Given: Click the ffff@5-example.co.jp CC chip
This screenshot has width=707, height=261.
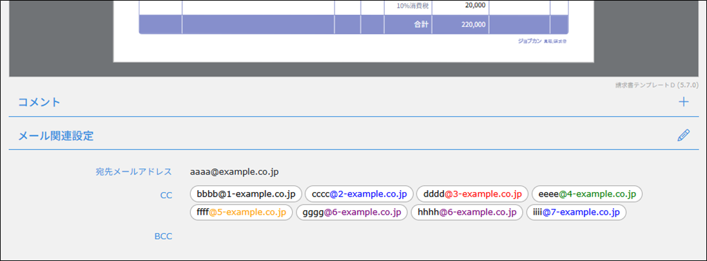Looking at the screenshot, I should [x=242, y=212].
